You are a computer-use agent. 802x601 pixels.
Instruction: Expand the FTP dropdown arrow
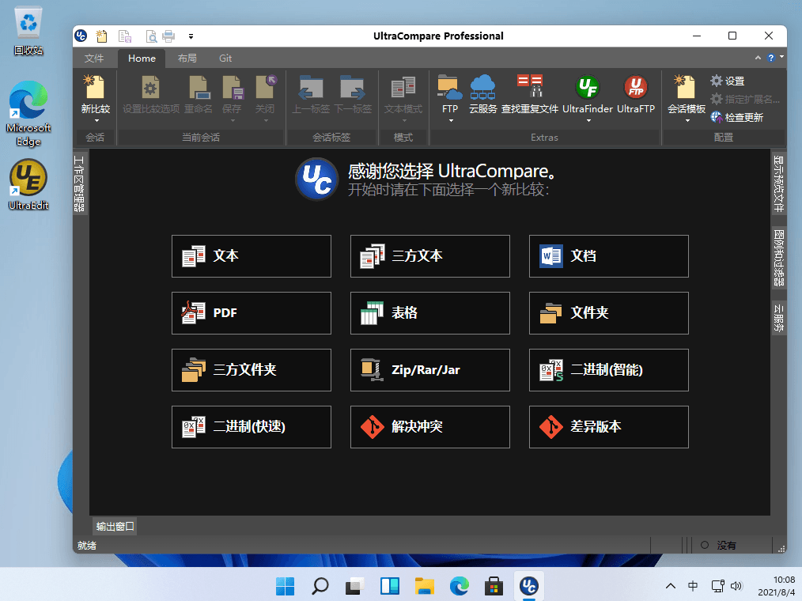tap(451, 121)
